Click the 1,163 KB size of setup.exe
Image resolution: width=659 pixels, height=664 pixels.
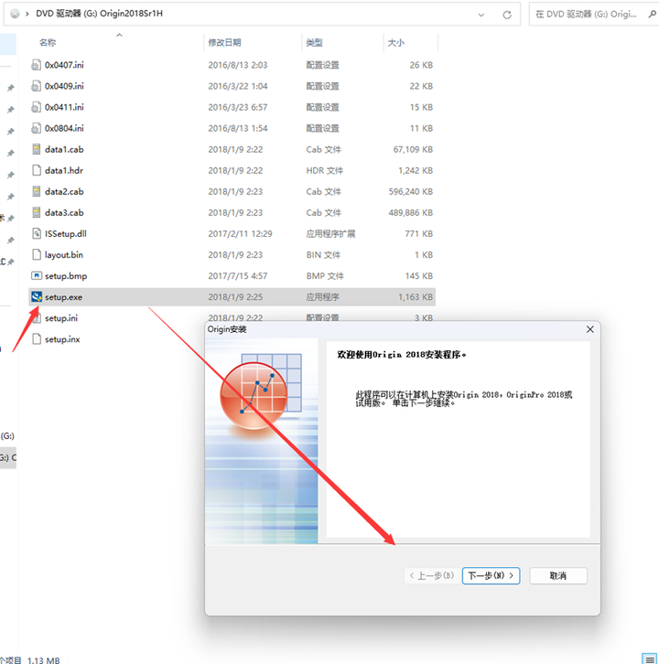pyautogui.click(x=416, y=297)
